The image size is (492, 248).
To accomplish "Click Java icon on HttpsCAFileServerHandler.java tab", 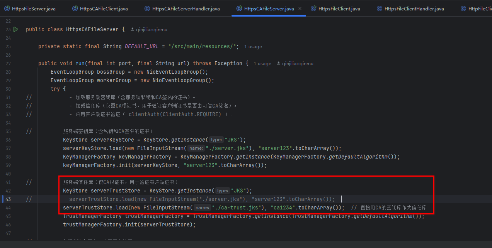I will click(x=147, y=8).
